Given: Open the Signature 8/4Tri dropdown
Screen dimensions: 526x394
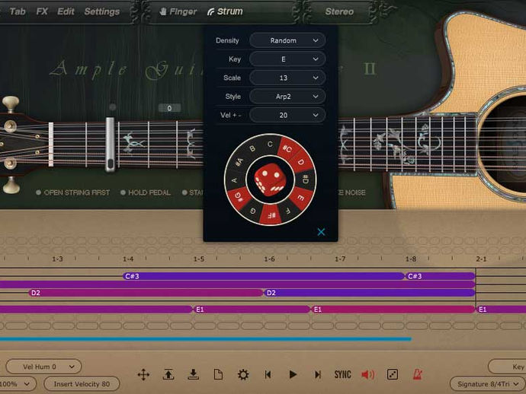Looking at the screenshot, I should [488, 384].
